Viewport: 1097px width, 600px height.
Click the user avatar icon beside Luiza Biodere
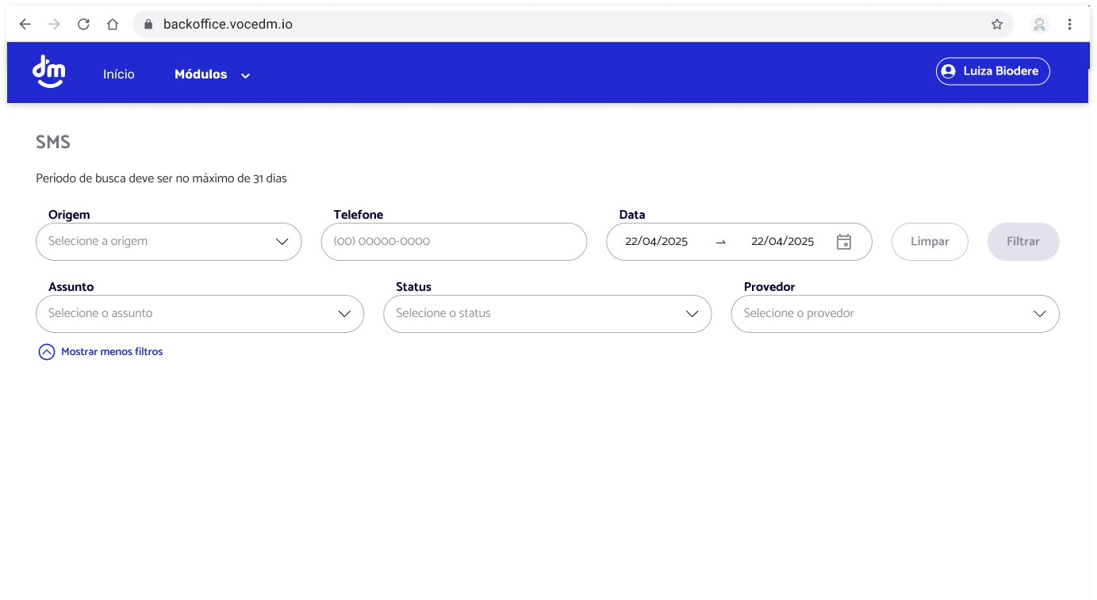pos(949,71)
